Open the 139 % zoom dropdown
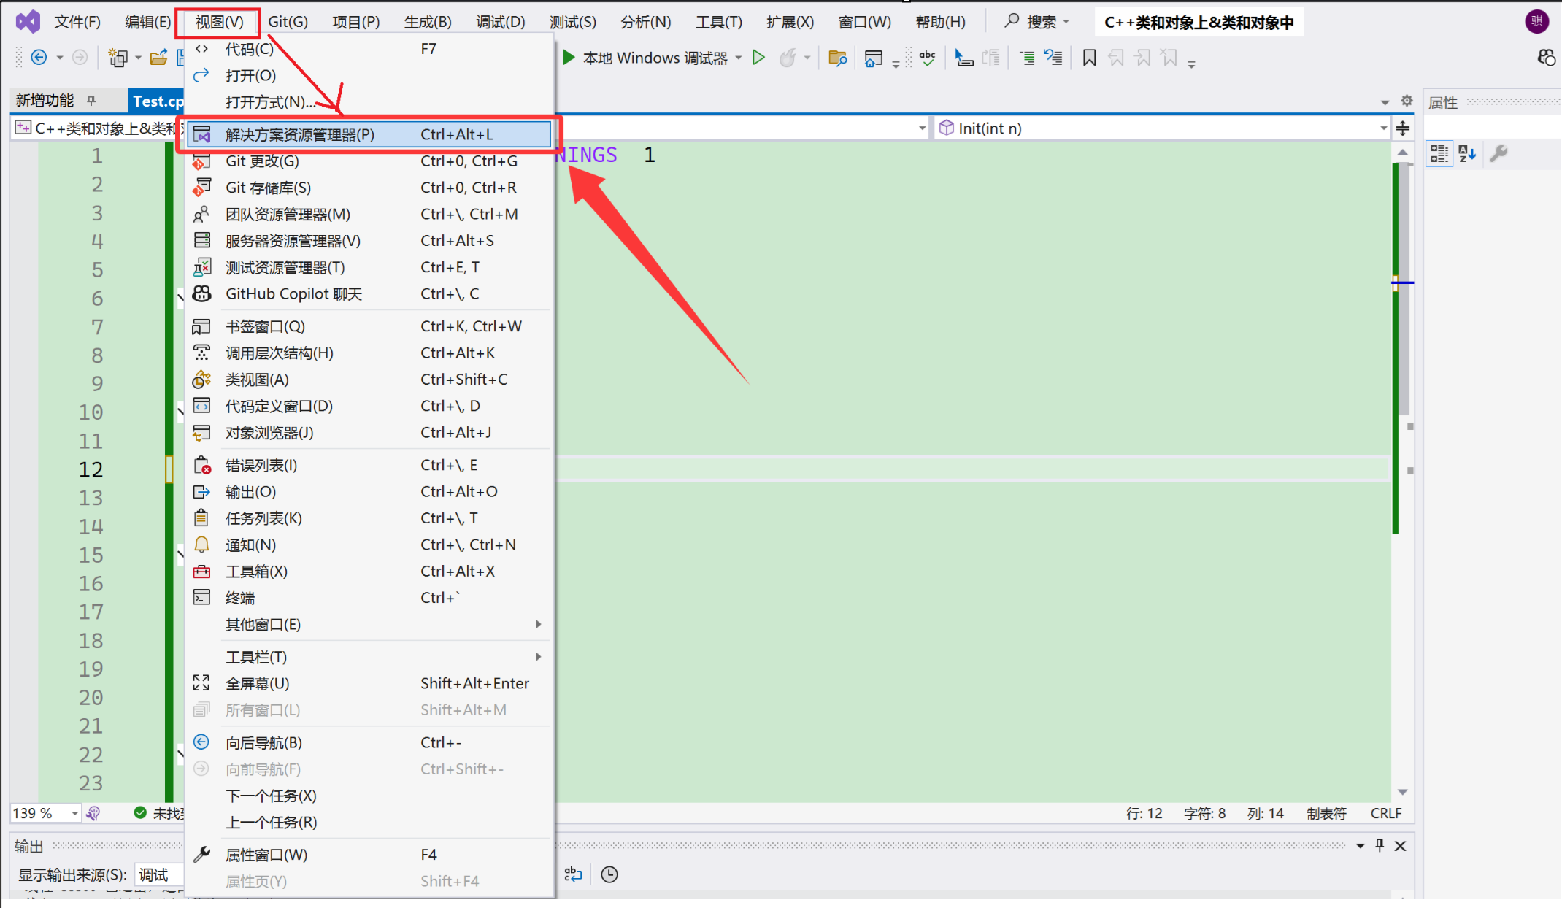The image size is (1562, 908). pos(74,813)
